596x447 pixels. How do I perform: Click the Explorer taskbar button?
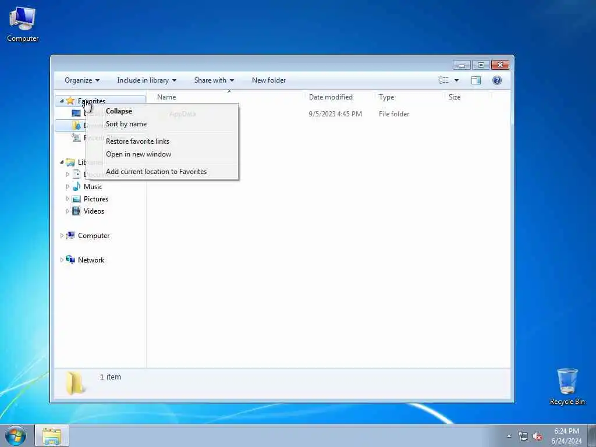(52, 435)
